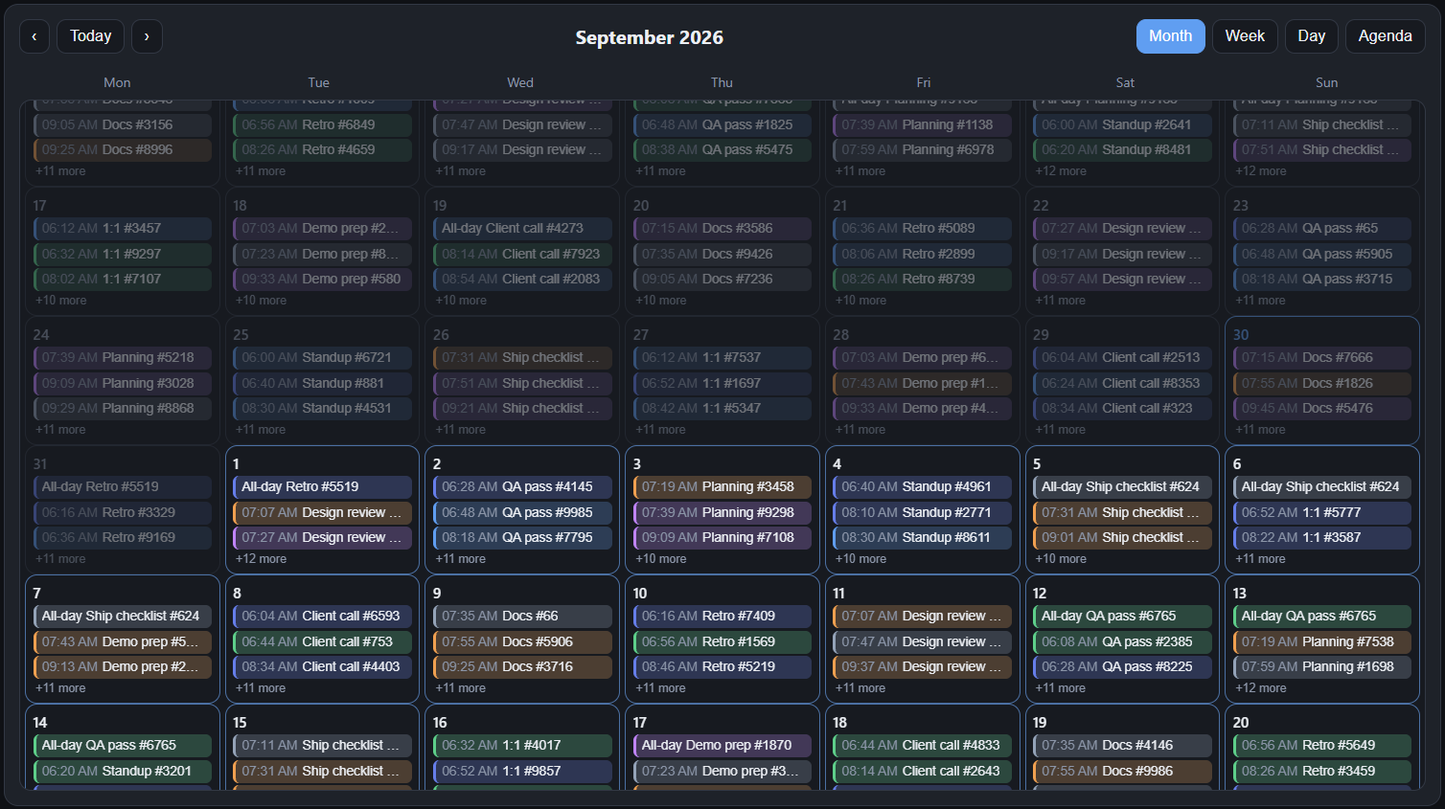1445x809 pixels.
Task: Expand +11 more events on September 6
Action: point(1261,559)
